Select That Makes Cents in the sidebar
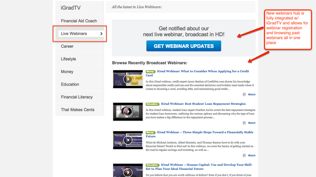Viewport: 316px width, 177px height. [78, 110]
